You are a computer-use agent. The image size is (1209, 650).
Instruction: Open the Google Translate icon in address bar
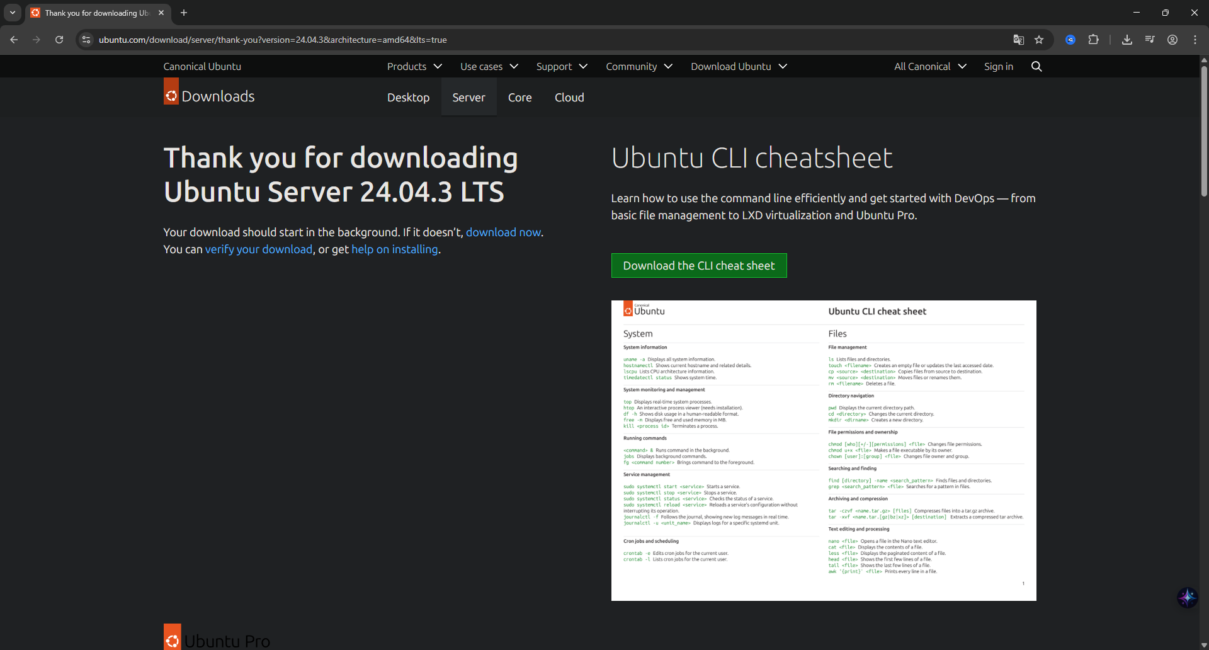click(1018, 39)
